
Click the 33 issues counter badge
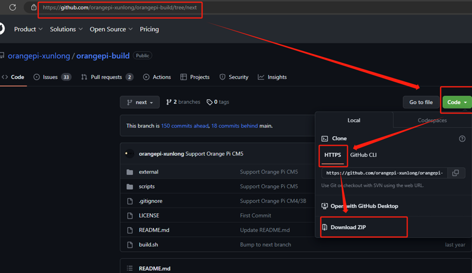click(x=66, y=77)
